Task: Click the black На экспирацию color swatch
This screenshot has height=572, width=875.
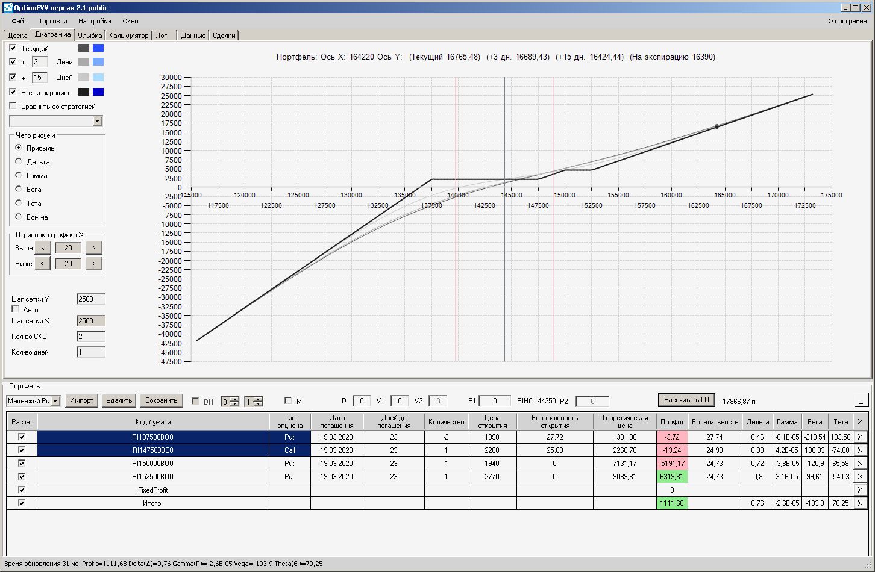Action: pos(84,92)
